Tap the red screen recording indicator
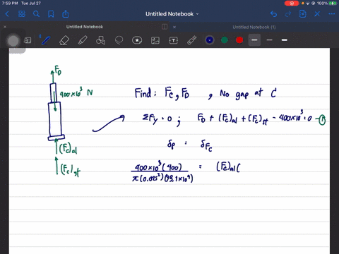This screenshot has width=339, height=254. pos(292,4)
